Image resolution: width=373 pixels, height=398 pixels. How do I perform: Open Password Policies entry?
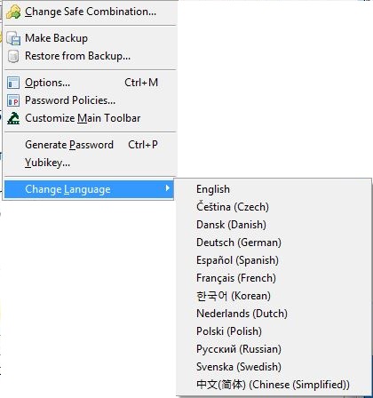click(90, 100)
